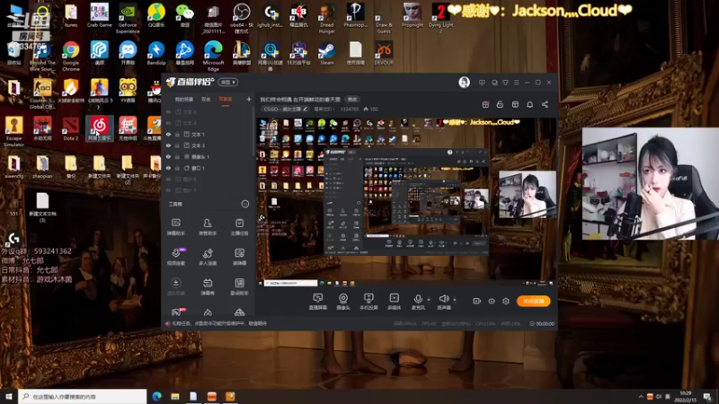Mute the 麦克风 microphone

click(x=418, y=302)
